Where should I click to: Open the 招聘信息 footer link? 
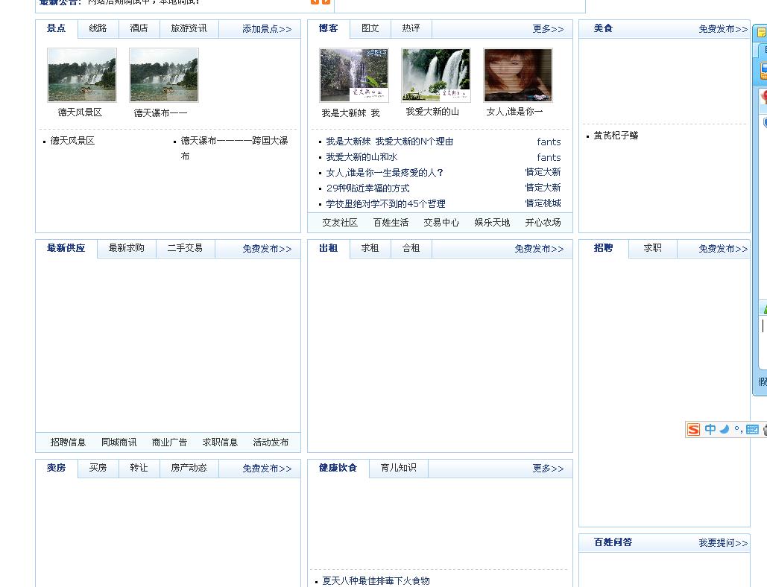coord(68,442)
